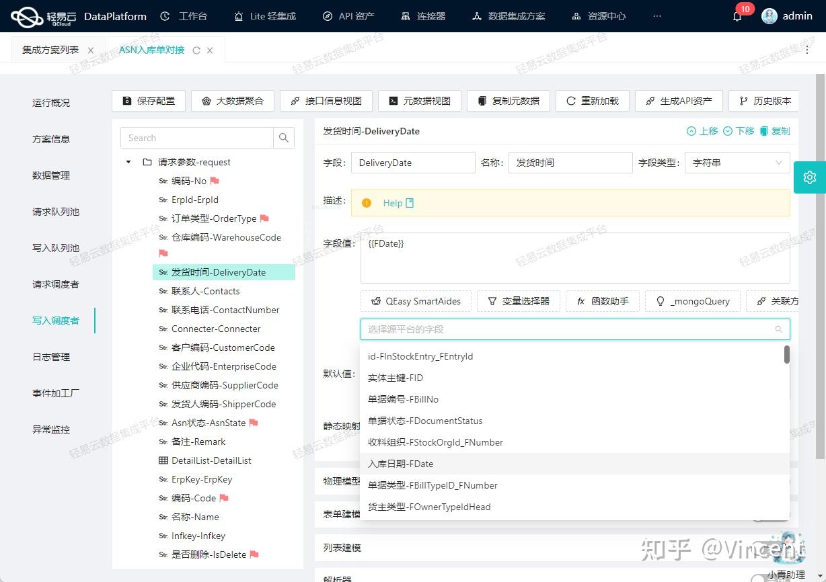Open the 函数助手 function assistant
826x582 pixels.
pos(603,301)
